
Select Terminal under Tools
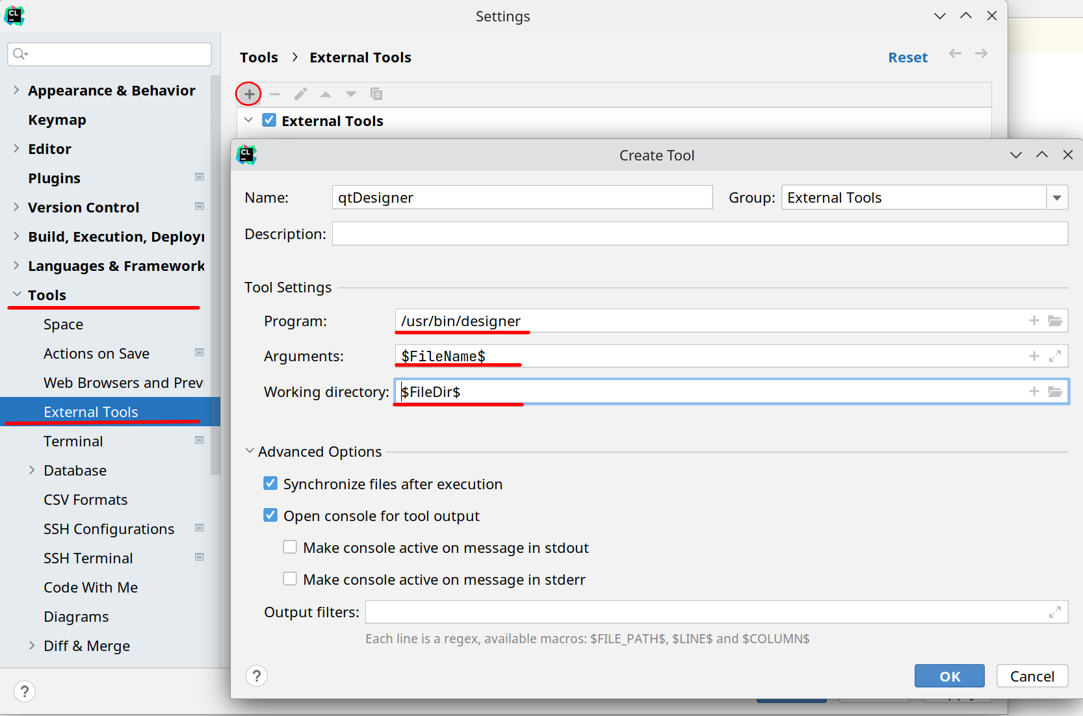(x=73, y=441)
